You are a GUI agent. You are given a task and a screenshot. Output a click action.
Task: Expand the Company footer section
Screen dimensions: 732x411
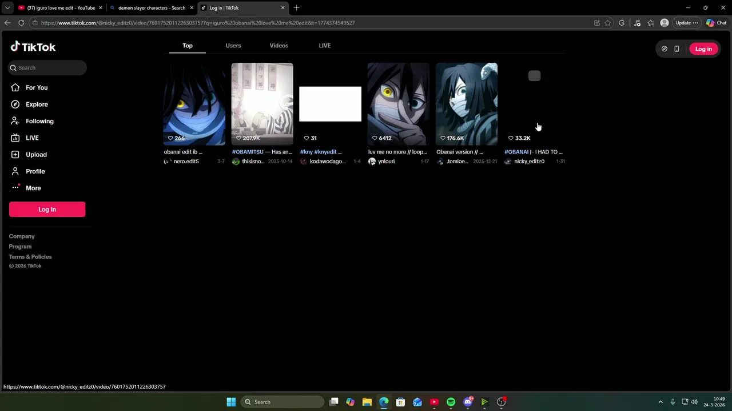(x=22, y=236)
